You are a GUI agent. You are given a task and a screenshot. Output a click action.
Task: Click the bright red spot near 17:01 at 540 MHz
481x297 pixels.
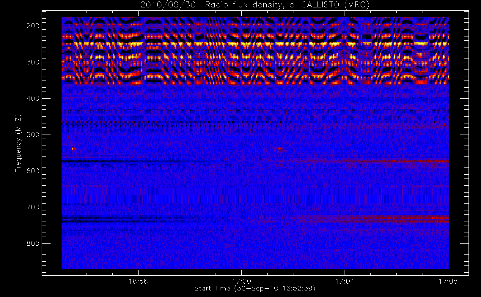pos(280,148)
